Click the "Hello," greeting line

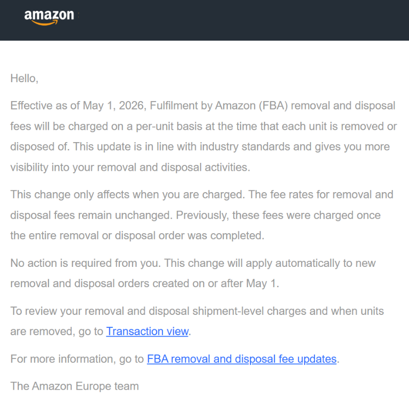[x=24, y=78]
